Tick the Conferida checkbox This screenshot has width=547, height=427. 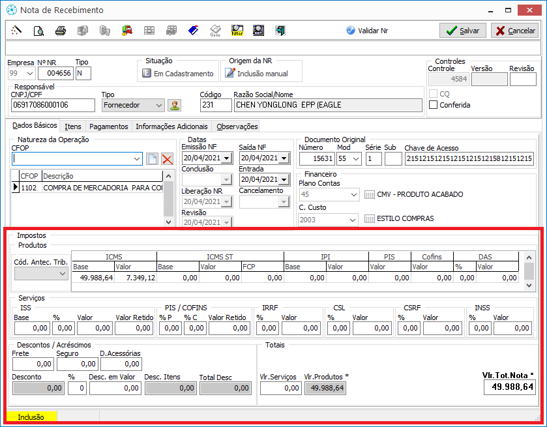[x=433, y=105]
